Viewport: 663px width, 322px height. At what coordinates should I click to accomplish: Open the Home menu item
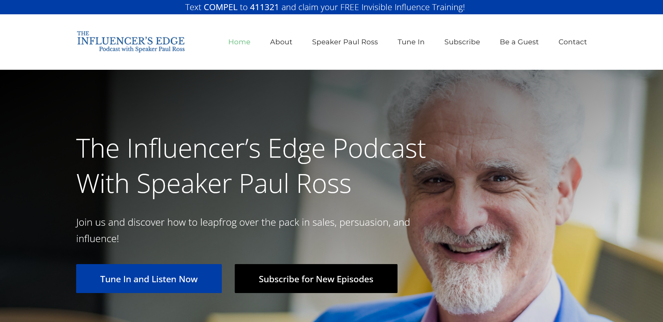coord(239,42)
